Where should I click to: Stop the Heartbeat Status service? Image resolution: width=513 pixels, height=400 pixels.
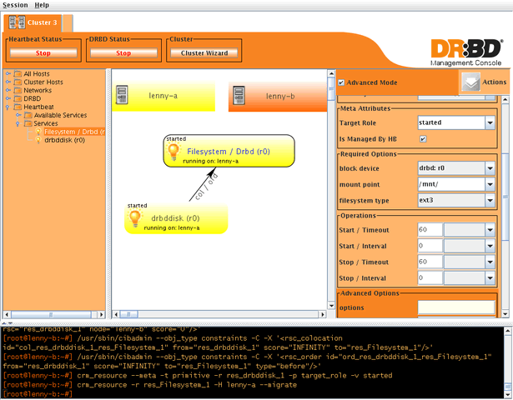click(x=43, y=53)
